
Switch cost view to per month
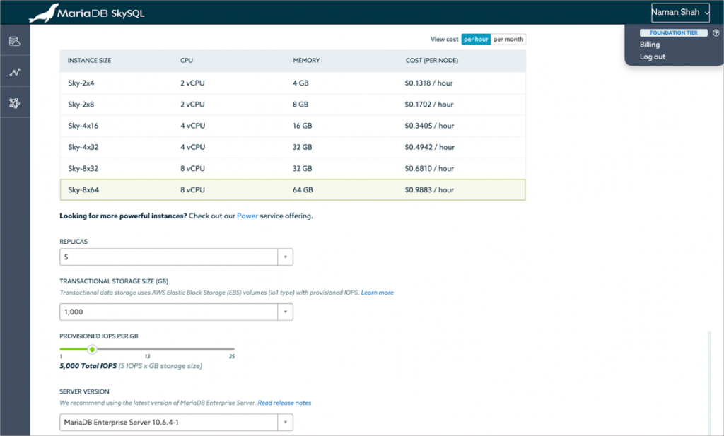[508, 39]
